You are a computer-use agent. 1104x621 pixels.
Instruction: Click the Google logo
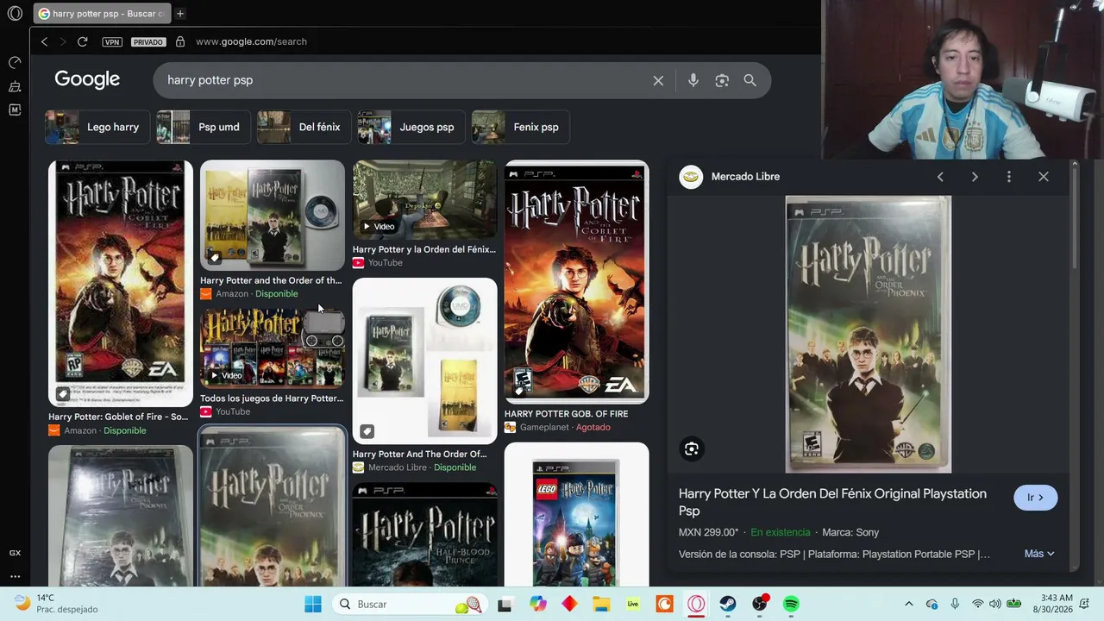87,79
